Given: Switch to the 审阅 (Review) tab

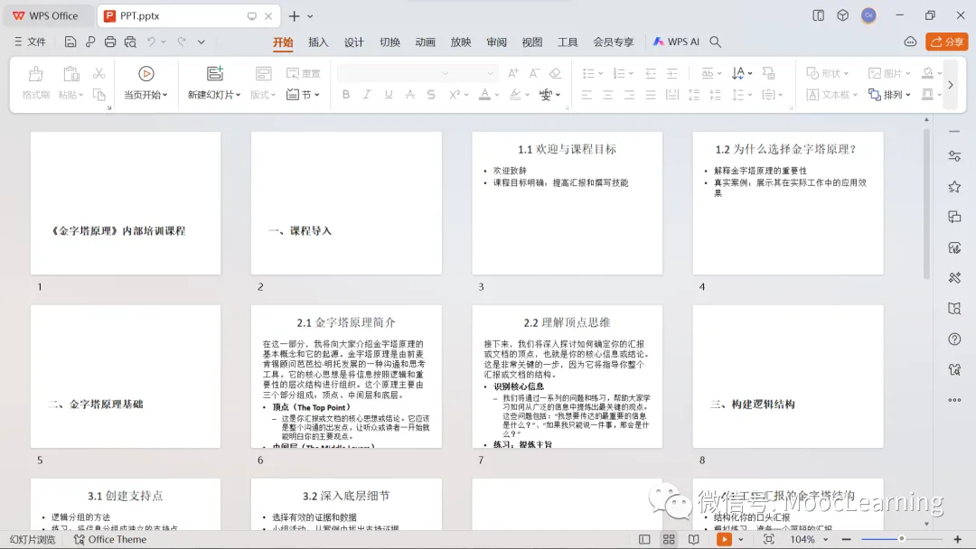Looking at the screenshot, I should pos(496,42).
